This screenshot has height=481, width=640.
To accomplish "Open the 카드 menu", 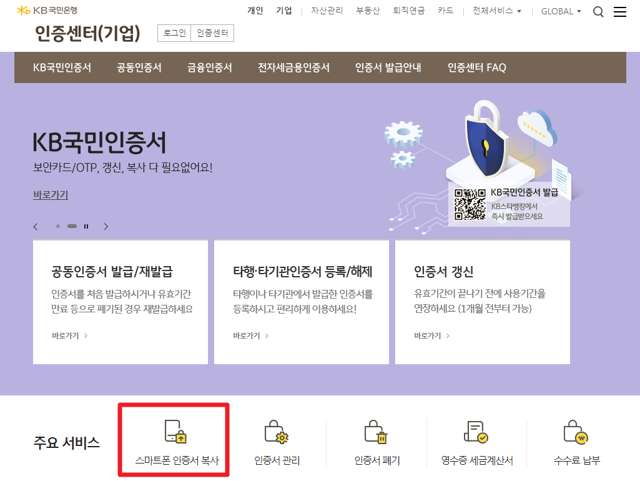I will (x=445, y=11).
